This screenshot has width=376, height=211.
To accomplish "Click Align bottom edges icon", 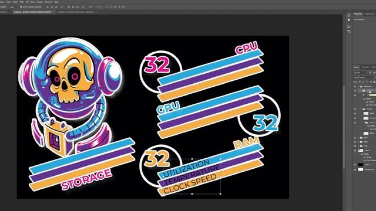I will pyautogui.click(x=77, y=7).
